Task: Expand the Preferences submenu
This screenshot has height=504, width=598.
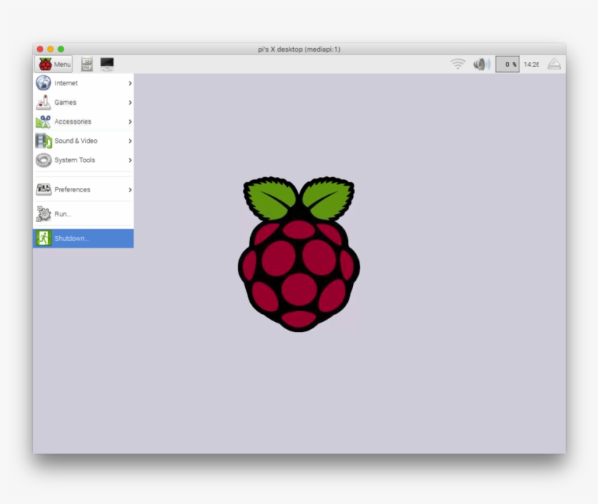Action: (x=128, y=189)
